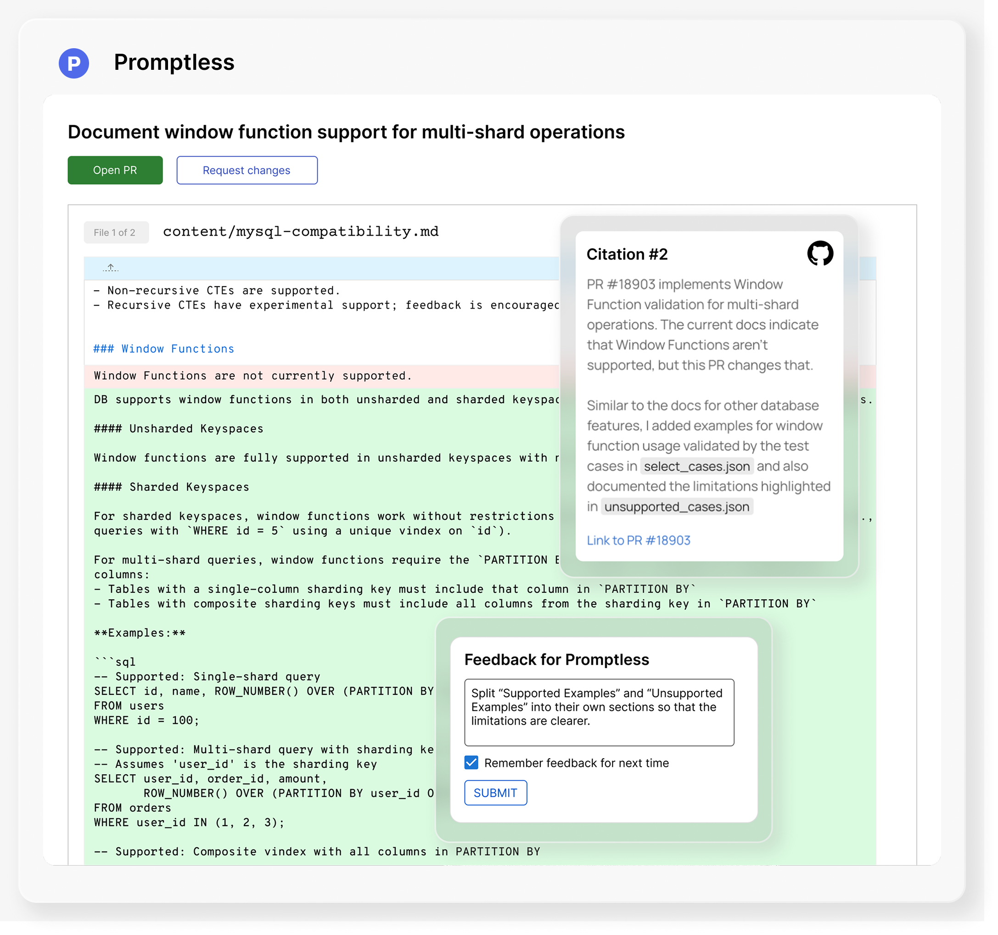The image size is (998, 935).
Task: Submit the feedback form
Action: click(495, 793)
